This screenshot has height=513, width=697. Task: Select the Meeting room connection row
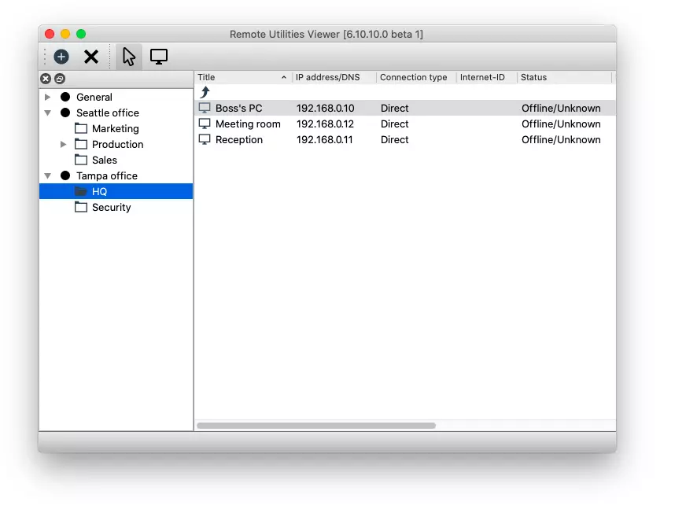click(248, 124)
